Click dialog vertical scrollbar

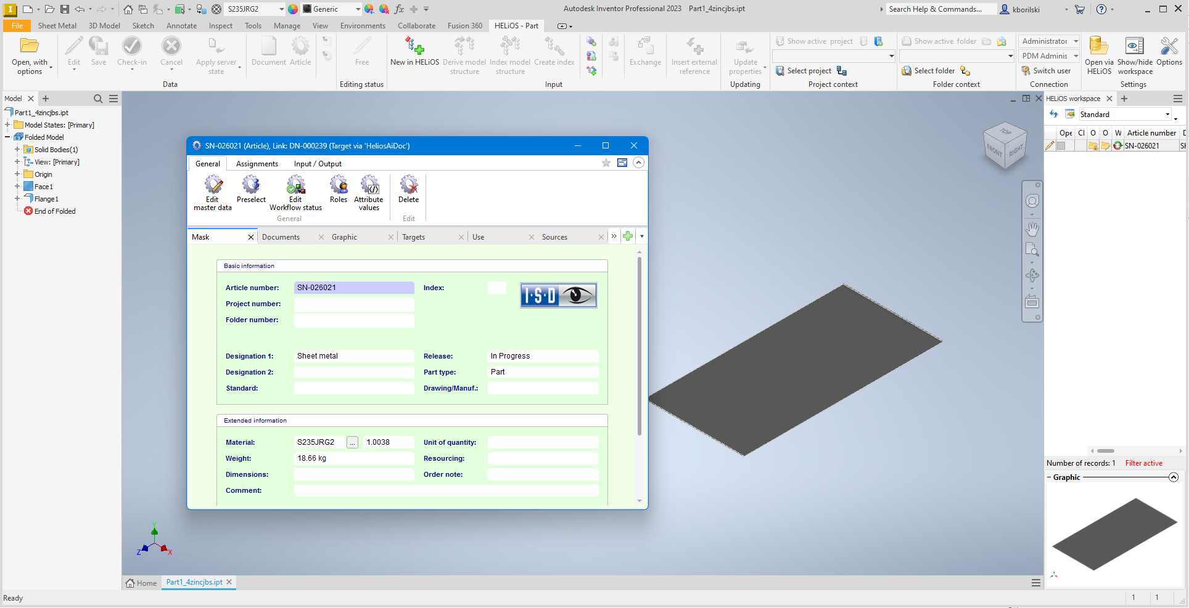(639, 345)
